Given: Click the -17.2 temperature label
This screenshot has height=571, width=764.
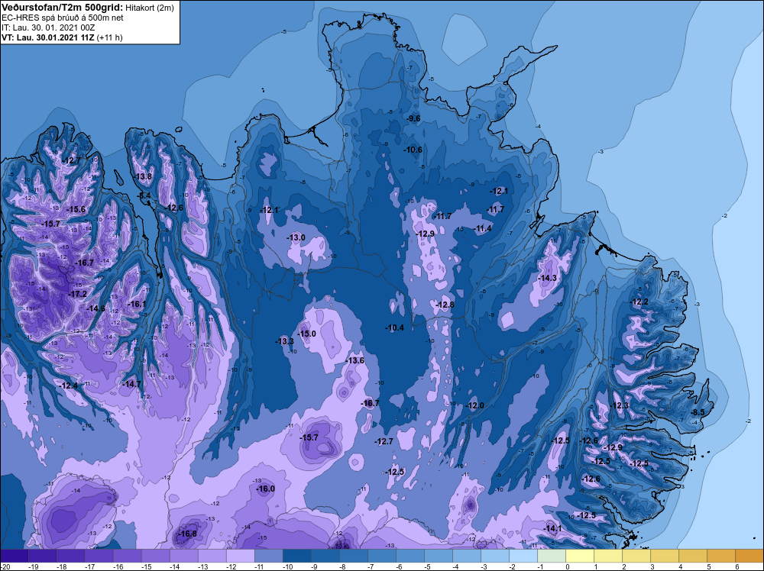Looking at the screenshot, I should coord(77,294).
